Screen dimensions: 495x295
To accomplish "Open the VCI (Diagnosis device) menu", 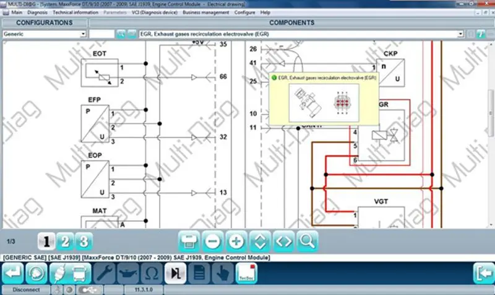I will (154, 12).
